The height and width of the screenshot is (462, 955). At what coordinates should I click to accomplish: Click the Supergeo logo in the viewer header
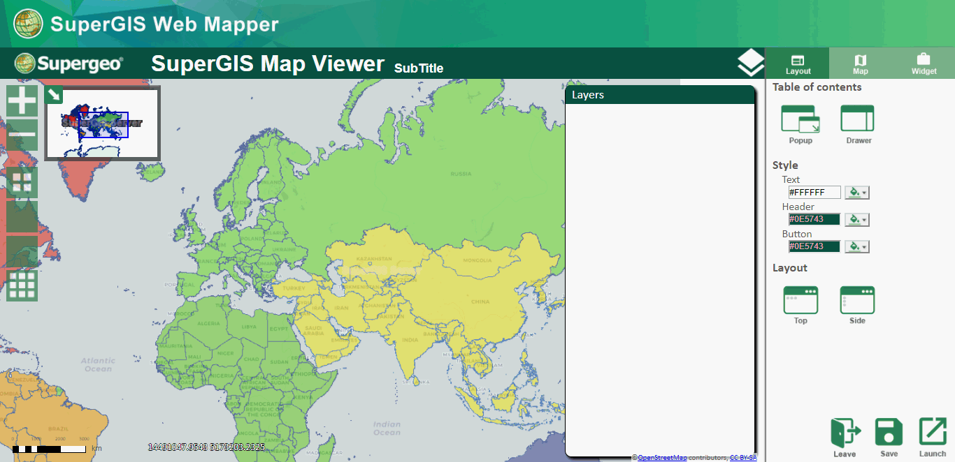pyautogui.click(x=69, y=64)
